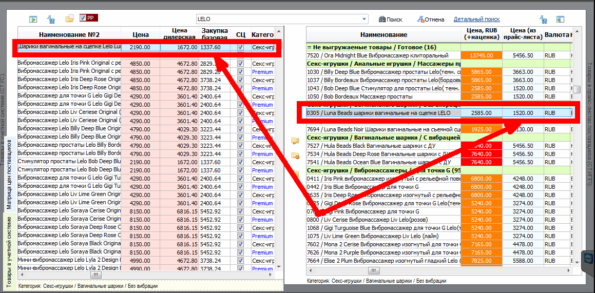Viewport: 595px width, 293px height.
Task: Sort by 'Наименование' column header in right table
Action: (x=383, y=34)
